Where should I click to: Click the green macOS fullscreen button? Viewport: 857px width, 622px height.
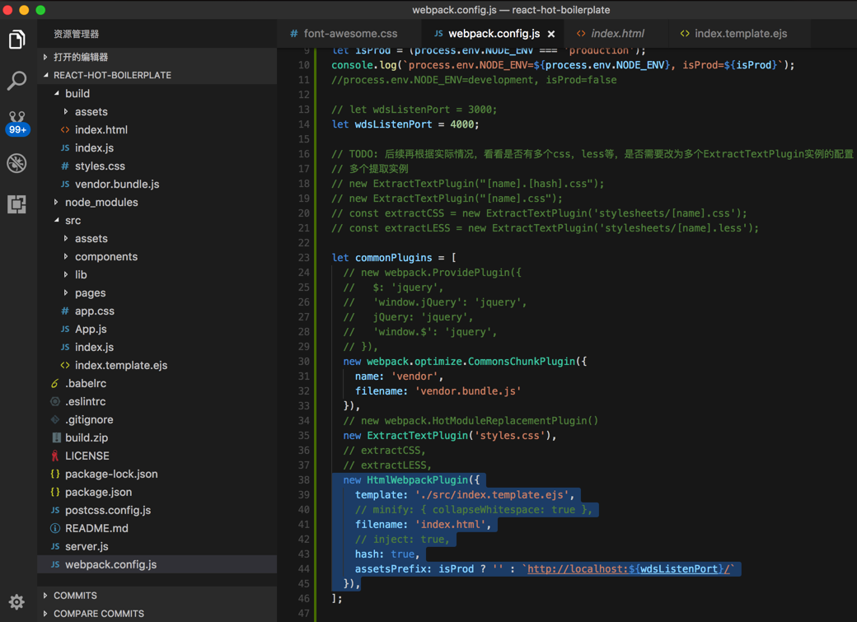coord(40,10)
